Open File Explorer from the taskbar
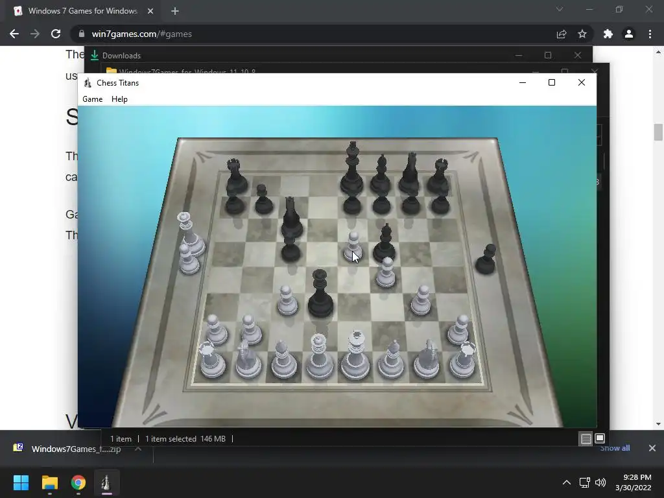The height and width of the screenshot is (498, 664). 49,482
